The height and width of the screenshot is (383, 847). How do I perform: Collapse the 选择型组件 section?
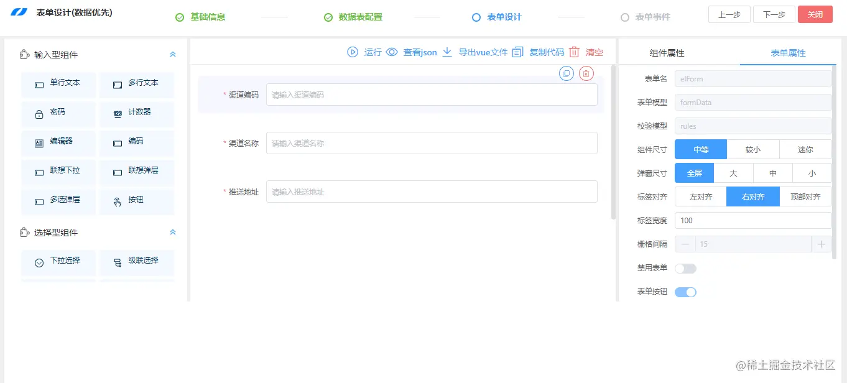(172, 232)
